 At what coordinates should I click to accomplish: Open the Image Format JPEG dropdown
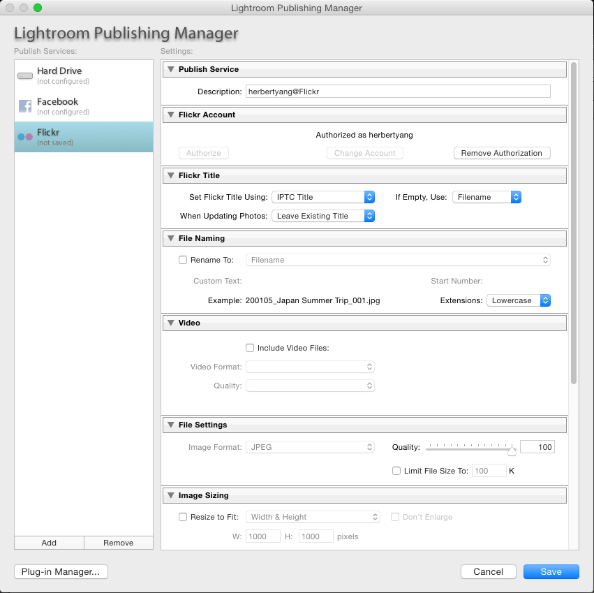(x=310, y=448)
